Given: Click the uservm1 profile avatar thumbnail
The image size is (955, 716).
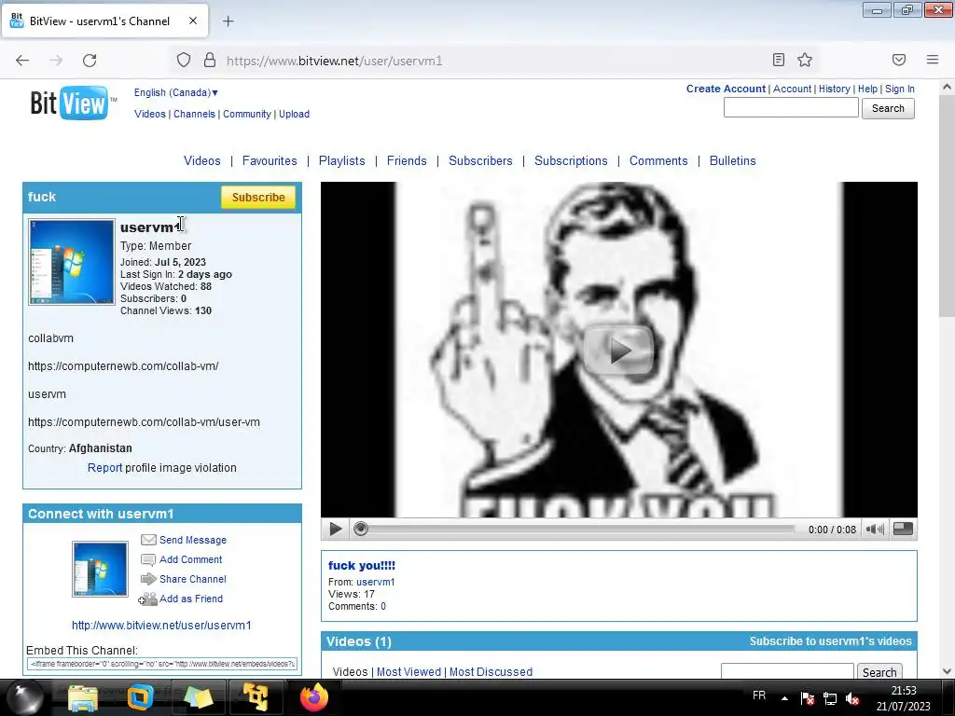Looking at the screenshot, I should point(71,262).
